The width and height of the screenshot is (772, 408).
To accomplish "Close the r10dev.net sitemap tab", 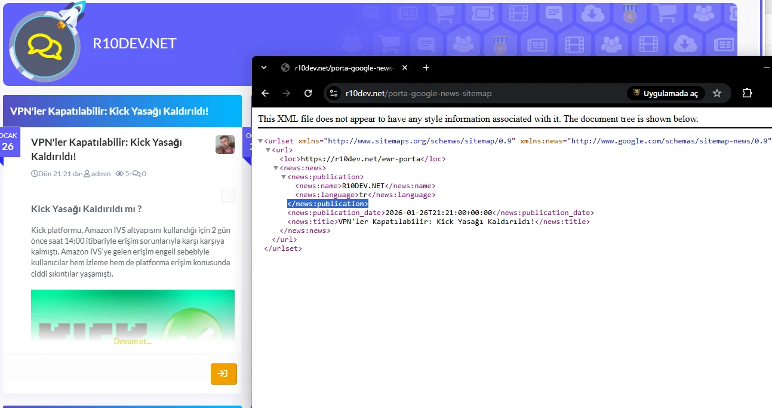I will 405,68.
